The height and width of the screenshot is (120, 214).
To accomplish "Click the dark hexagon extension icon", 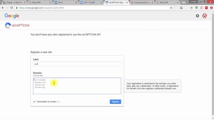I will coord(191,8).
